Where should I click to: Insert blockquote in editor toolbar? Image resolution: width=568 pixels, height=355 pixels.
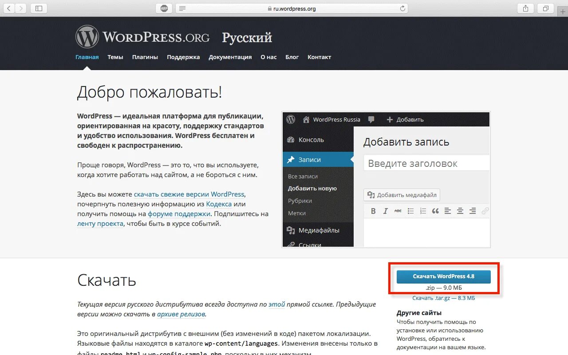435,211
